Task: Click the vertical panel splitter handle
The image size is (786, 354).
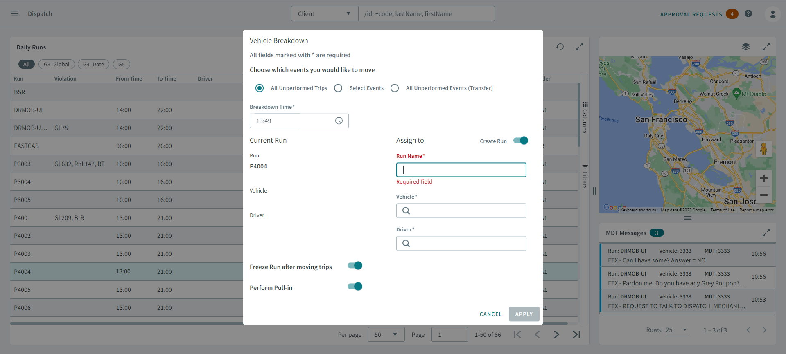Action: click(x=594, y=191)
